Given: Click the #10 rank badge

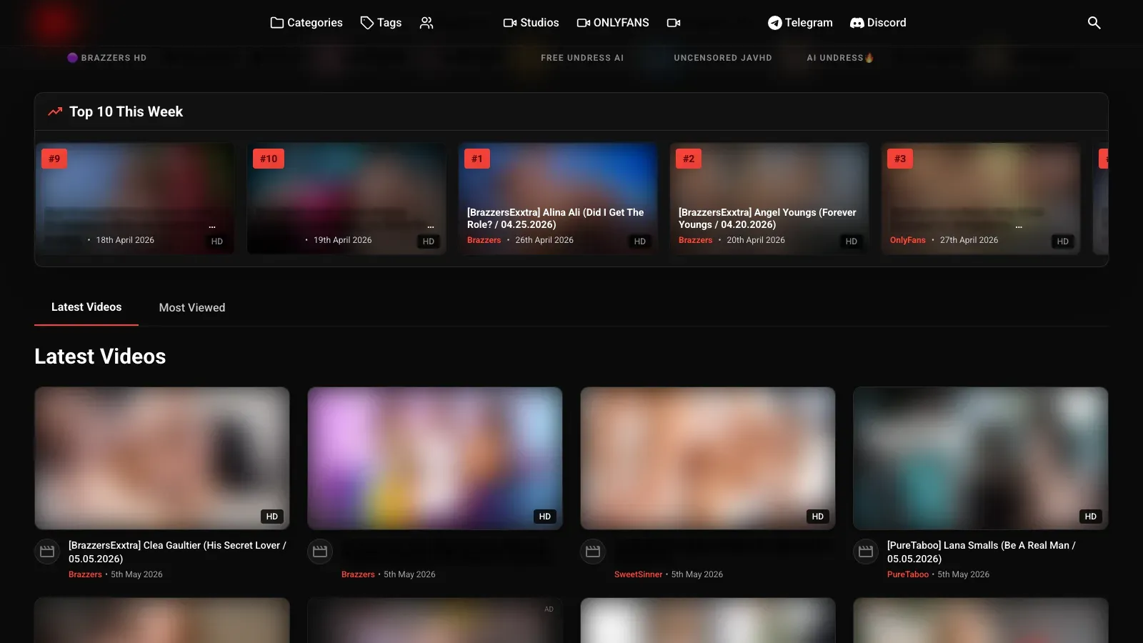Looking at the screenshot, I should (269, 159).
